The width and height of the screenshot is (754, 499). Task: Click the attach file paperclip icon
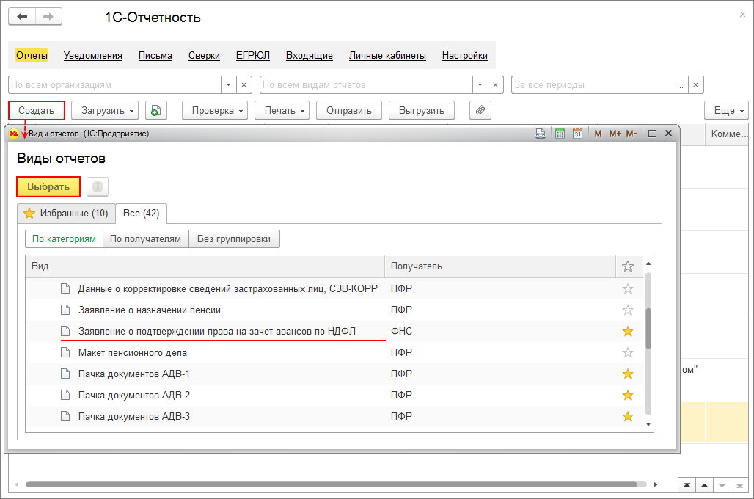pos(480,111)
